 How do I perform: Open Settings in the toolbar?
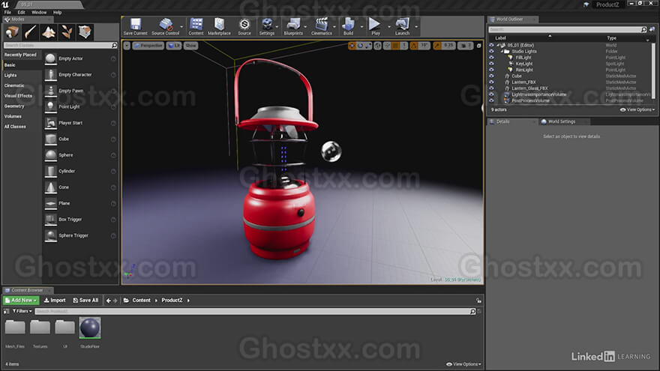pos(266,26)
